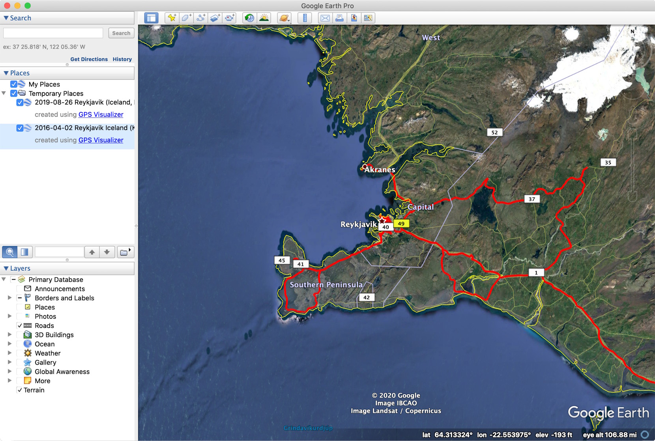The width and height of the screenshot is (655, 441).
Task: Click the Places filter text field
Action: 59,252
